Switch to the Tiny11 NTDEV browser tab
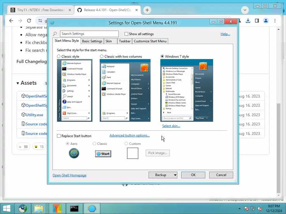Viewport: 286px width, 214px height. (41, 10)
